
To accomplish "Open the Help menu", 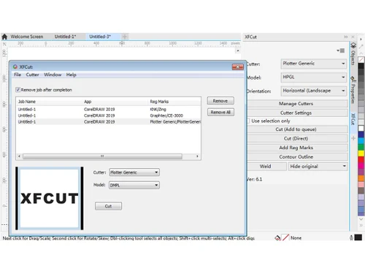I will pos(72,75).
